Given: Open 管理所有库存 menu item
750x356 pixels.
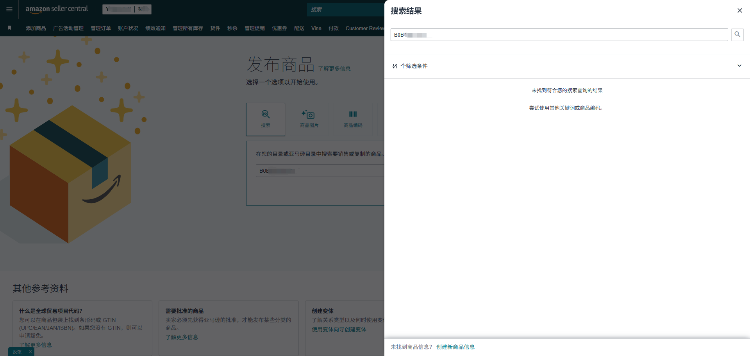Looking at the screenshot, I should click(187, 28).
